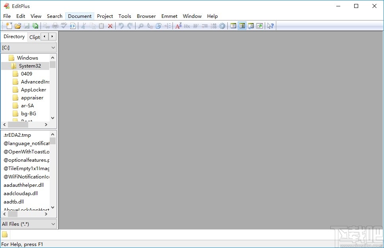Click the Redo arrow icon
Viewport: 384px width, 248px height.
130,26
